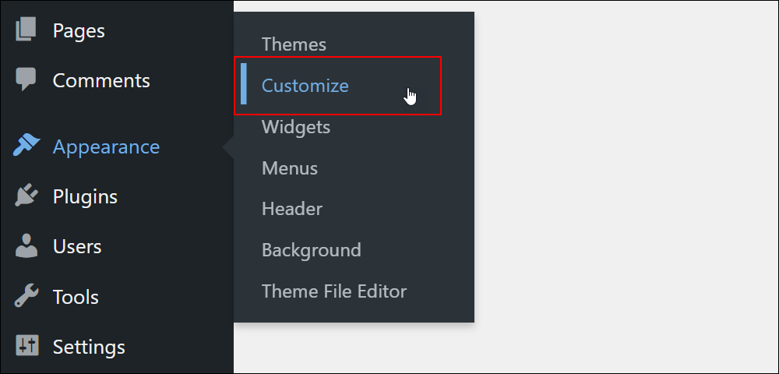Open the Tools menu label

[76, 297]
